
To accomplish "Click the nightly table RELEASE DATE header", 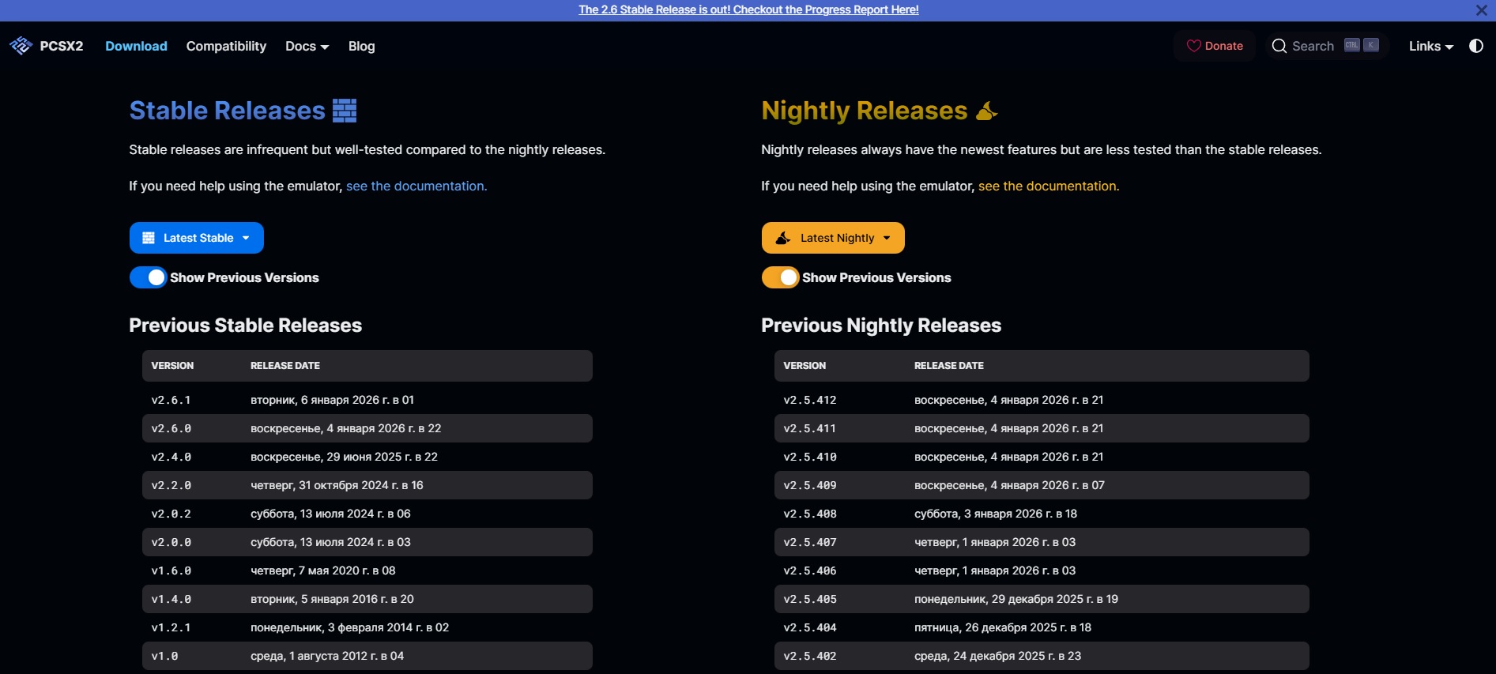I will (x=949, y=366).
